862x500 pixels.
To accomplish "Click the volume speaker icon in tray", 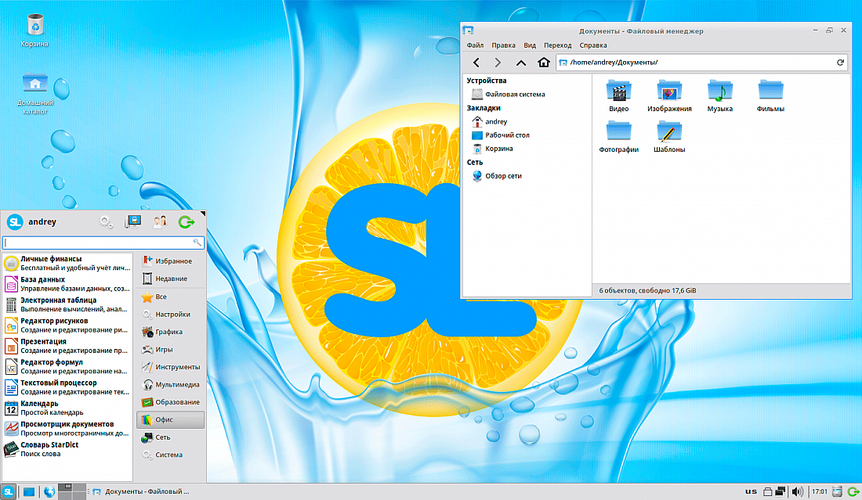I will pos(796,491).
